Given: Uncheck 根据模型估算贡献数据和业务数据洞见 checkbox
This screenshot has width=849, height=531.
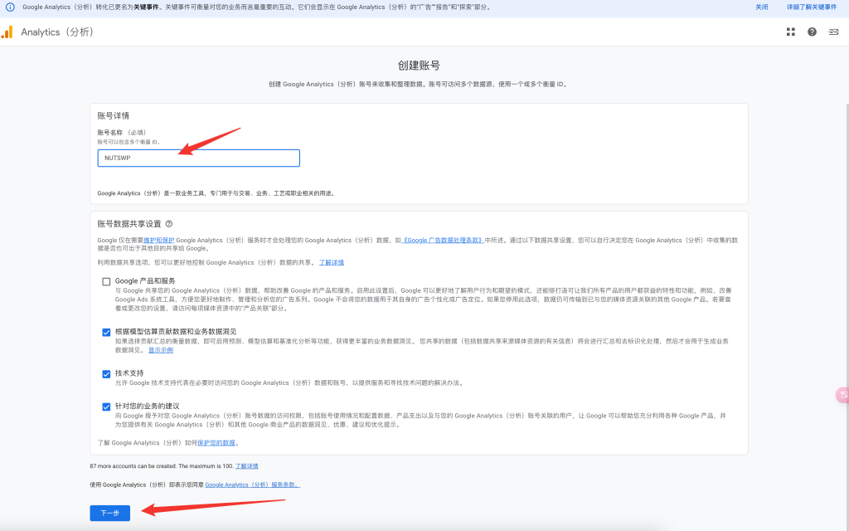Looking at the screenshot, I should (106, 332).
